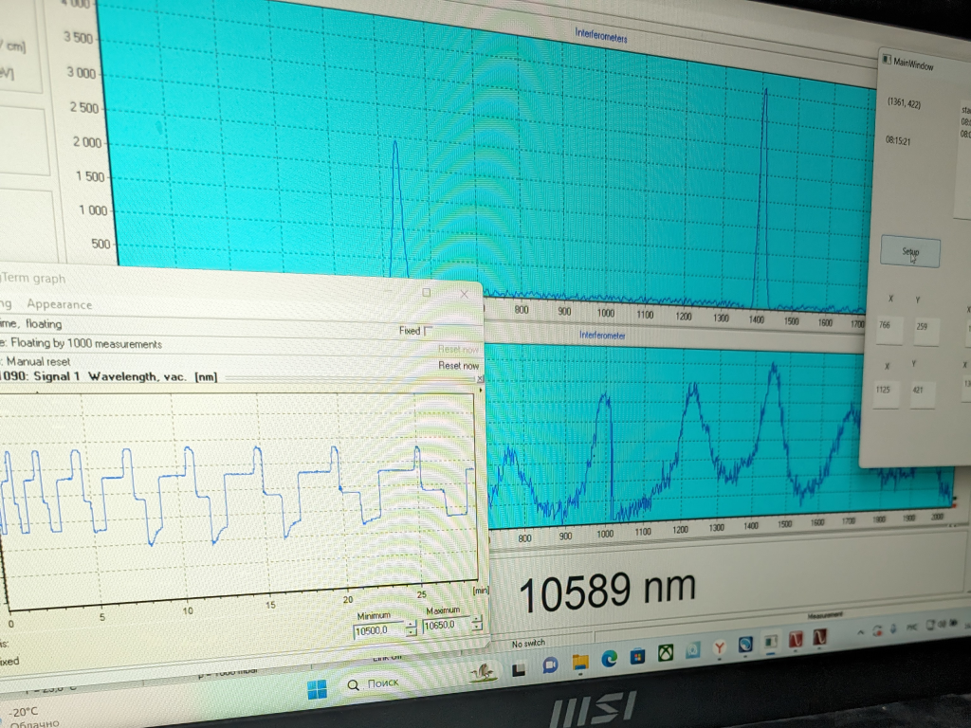This screenshot has width=971, height=728.
Task: Open the Xbox app from taskbar
Action: tap(666, 653)
